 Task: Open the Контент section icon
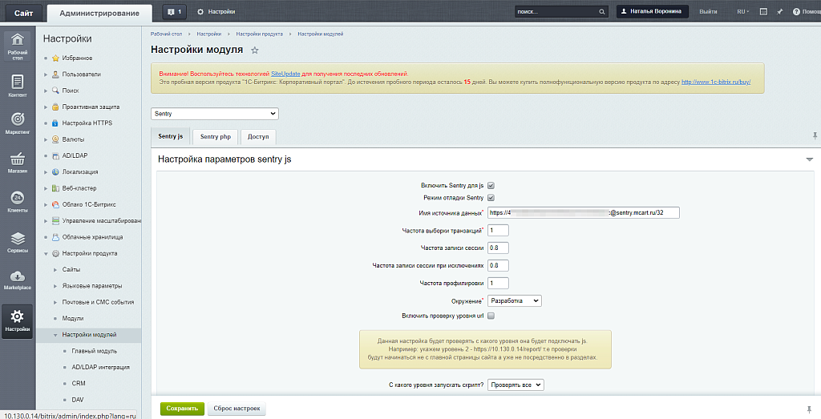pyautogui.click(x=17, y=84)
